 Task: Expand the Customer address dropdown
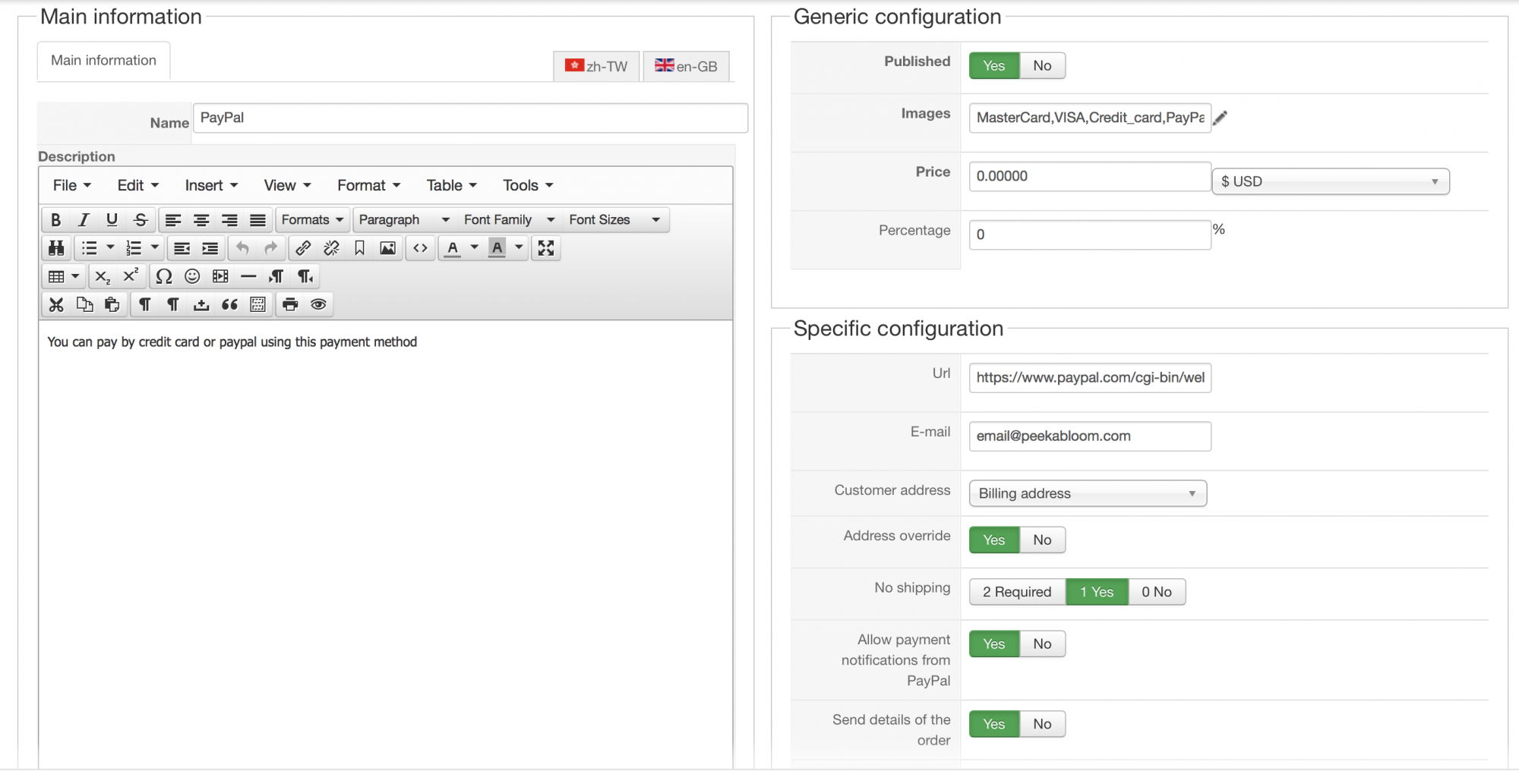(1088, 493)
